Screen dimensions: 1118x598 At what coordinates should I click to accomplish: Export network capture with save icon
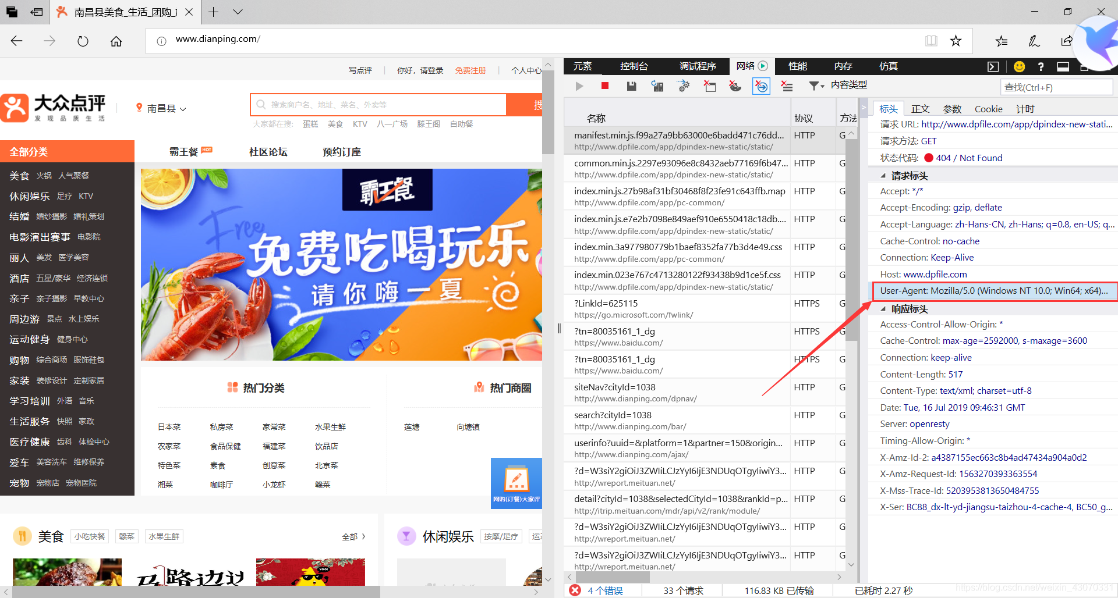[x=631, y=86]
